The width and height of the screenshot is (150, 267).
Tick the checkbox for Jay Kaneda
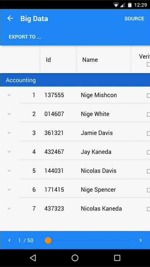click(x=148, y=152)
